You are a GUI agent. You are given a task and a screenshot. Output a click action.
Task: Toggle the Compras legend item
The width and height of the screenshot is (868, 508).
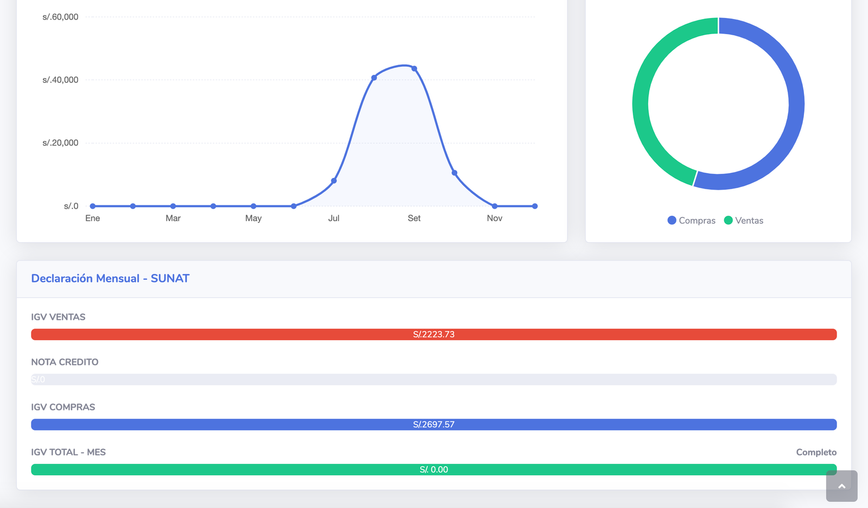(691, 221)
